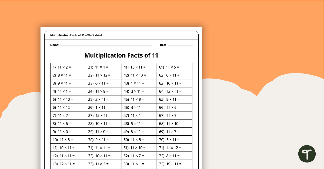
Task: Select cell '68) 11 × 10 ='
Action: pyautogui.click(x=175, y=123)
